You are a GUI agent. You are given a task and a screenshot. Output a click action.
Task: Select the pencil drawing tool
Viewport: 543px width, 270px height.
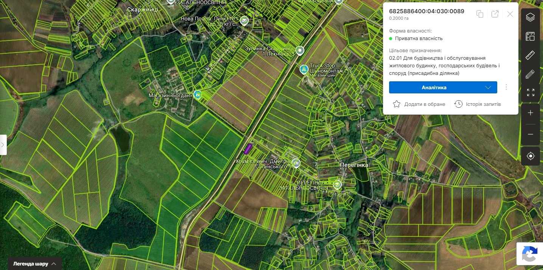pos(530,74)
